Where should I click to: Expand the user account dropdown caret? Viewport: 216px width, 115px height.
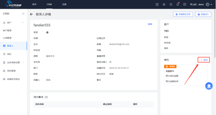(x=211, y=5)
